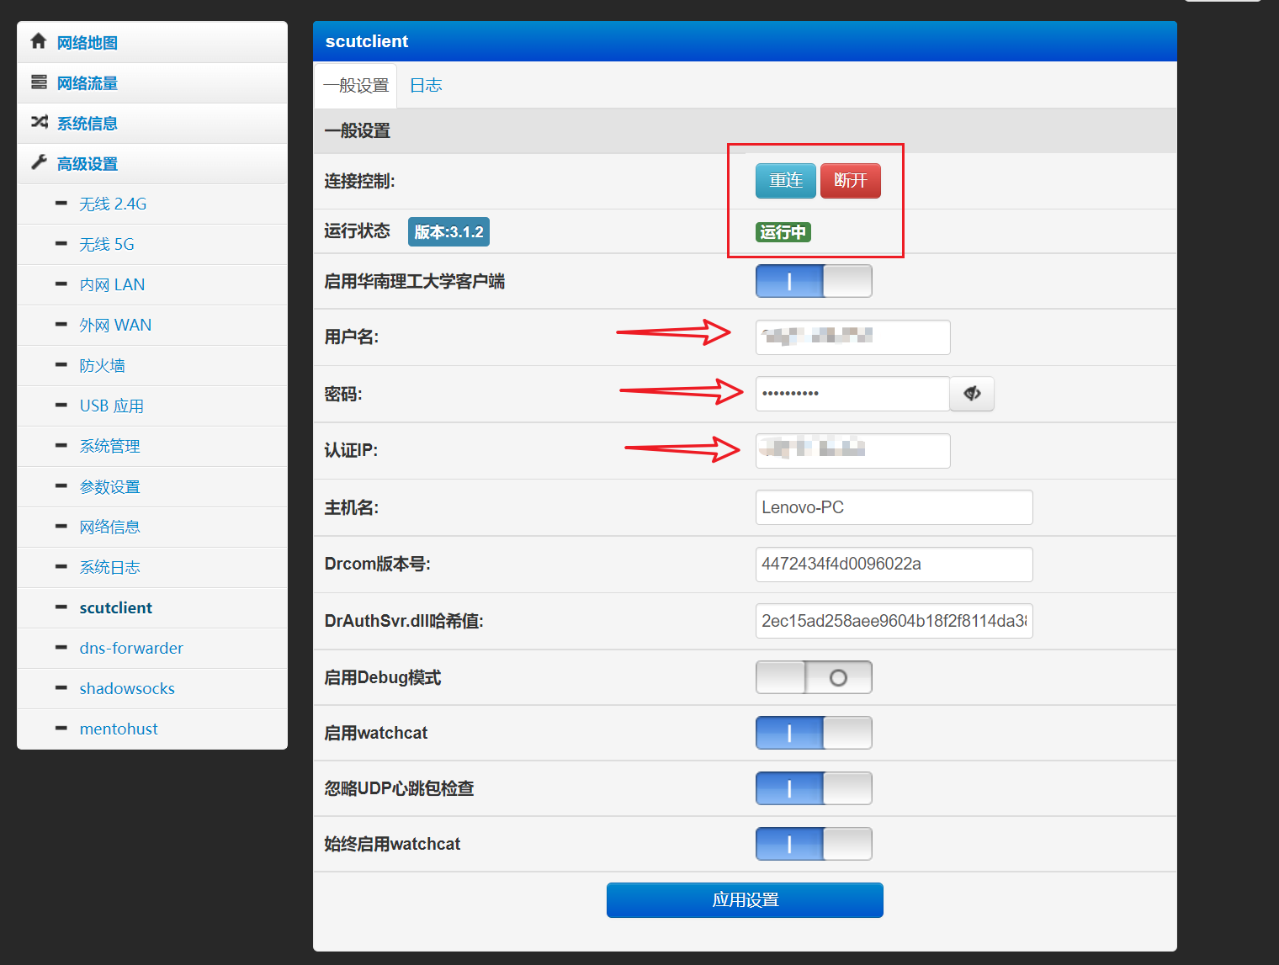Open the mentohust settings page
Image resolution: width=1279 pixels, height=965 pixels.
118,729
